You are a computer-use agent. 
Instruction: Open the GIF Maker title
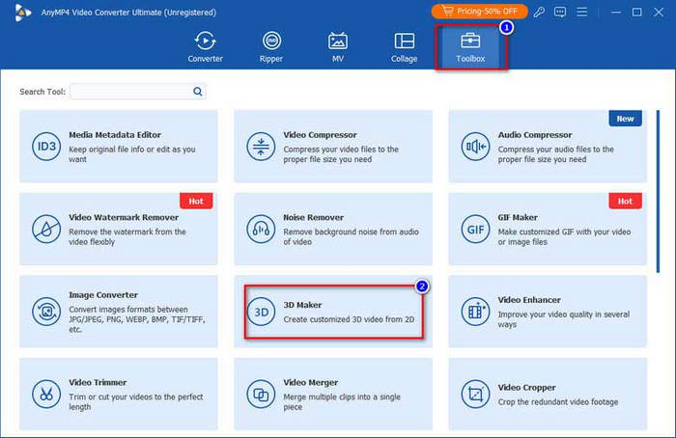[518, 217]
